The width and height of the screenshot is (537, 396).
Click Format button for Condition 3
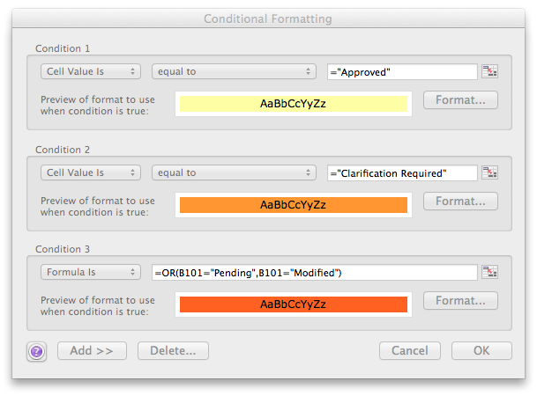click(x=460, y=300)
